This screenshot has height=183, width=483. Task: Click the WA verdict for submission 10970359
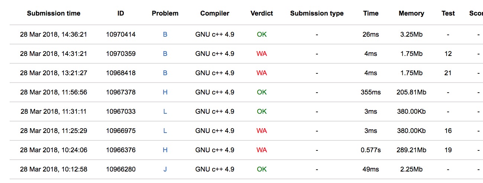pos(262,54)
